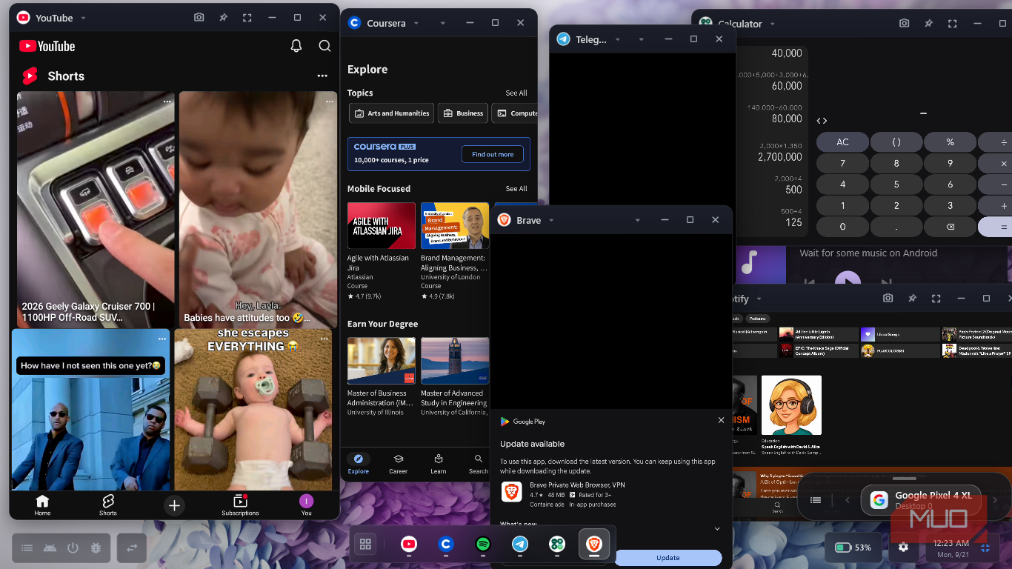Image resolution: width=1012 pixels, height=569 pixels.
Task: Pin the Calculator window
Action: (928, 24)
